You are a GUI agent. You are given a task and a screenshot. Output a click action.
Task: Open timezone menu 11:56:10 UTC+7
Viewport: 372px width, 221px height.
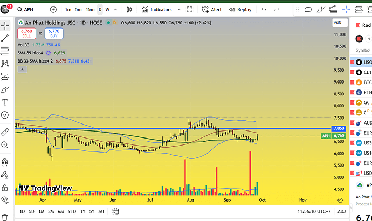[x=314, y=211]
